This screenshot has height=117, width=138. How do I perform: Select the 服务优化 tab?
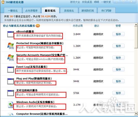pyautogui.click(x=50, y=10)
